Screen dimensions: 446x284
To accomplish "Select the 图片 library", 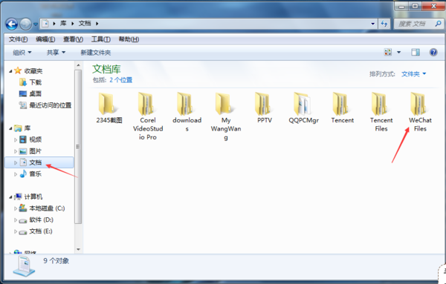I will click(x=30, y=151).
